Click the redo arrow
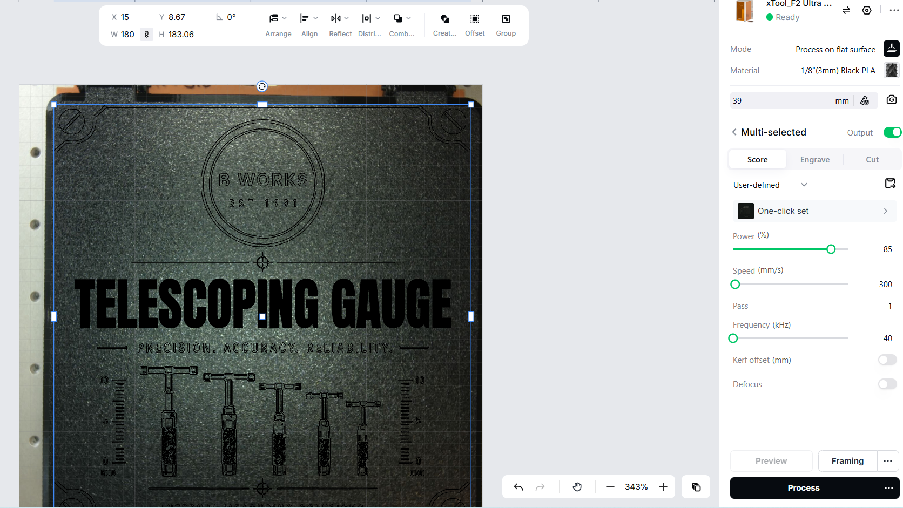903x508 pixels. [x=540, y=487]
